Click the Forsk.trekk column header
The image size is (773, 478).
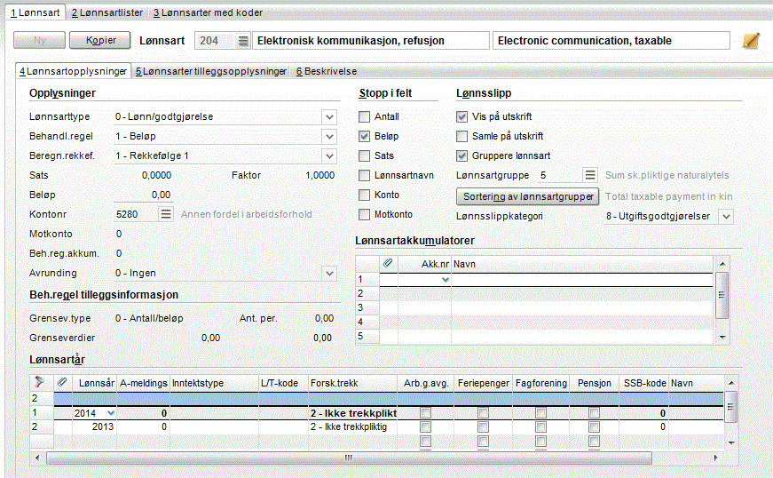(352, 383)
